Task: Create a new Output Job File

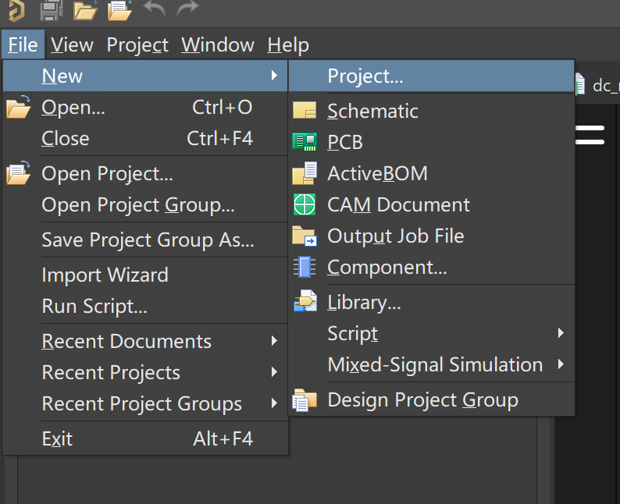Action: (x=395, y=236)
